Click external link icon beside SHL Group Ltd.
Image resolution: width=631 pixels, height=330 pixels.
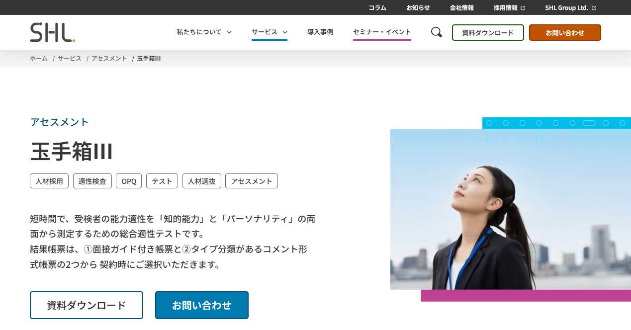tap(594, 8)
